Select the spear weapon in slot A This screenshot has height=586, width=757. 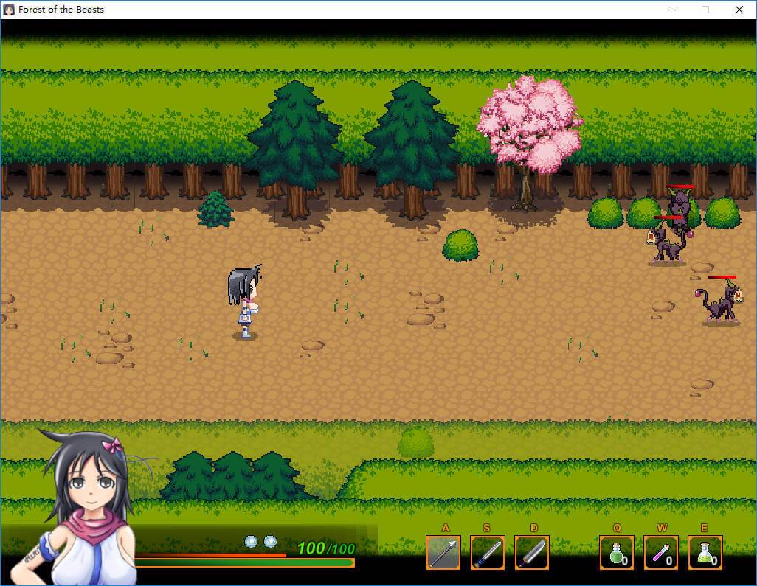(x=443, y=552)
